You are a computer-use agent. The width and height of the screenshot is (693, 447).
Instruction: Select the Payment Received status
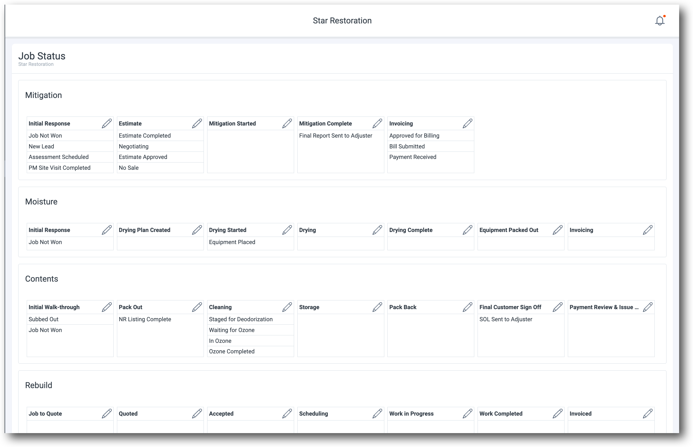tap(413, 157)
